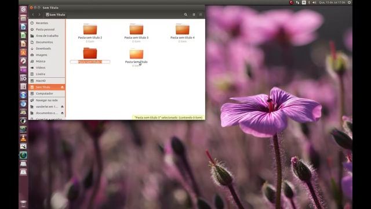Select the Pasta Sem Título folder icon
371x209 pixels.
coord(136,54)
